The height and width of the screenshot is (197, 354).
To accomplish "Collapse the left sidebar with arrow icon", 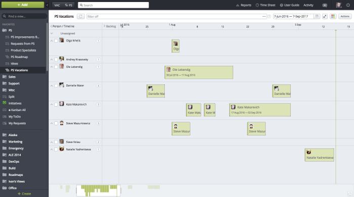I will (47, 5).
